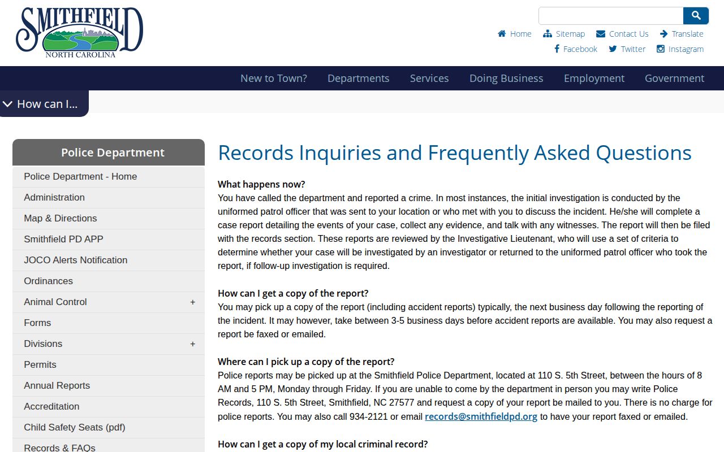The width and height of the screenshot is (724, 452).
Task: Click the search magnifier button
Action: point(696,16)
